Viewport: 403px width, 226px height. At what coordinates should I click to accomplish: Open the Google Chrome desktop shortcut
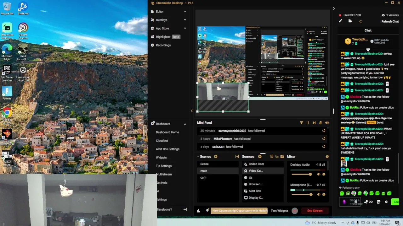(7, 115)
